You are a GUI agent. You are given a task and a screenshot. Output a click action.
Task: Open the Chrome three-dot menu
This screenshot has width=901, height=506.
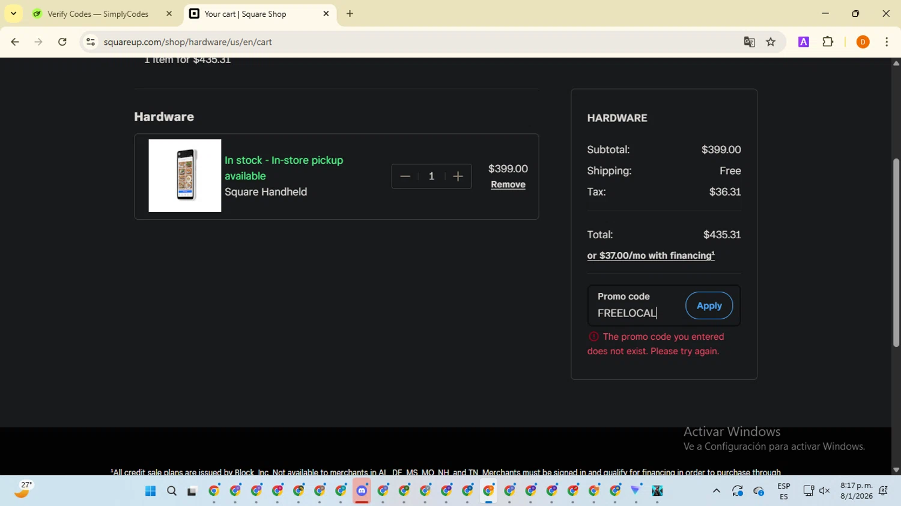click(x=887, y=42)
